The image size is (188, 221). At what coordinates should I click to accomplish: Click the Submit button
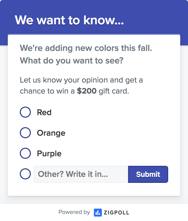tap(148, 174)
